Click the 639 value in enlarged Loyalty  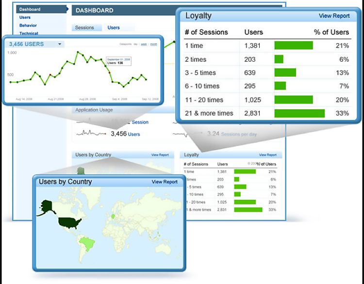click(x=250, y=73)
